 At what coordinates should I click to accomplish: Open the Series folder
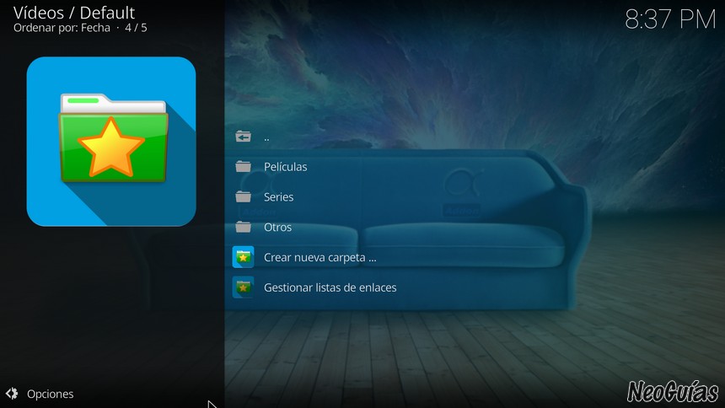tap(278, 197)
